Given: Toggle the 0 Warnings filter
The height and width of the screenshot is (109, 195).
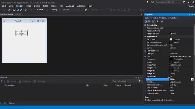Looking at the screenshot, I should [25, 81].
